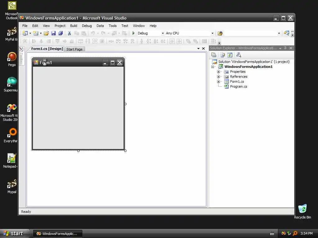Select Program.cs in Solution Explorer
318x238 pixels.
(x=238, y=86)
